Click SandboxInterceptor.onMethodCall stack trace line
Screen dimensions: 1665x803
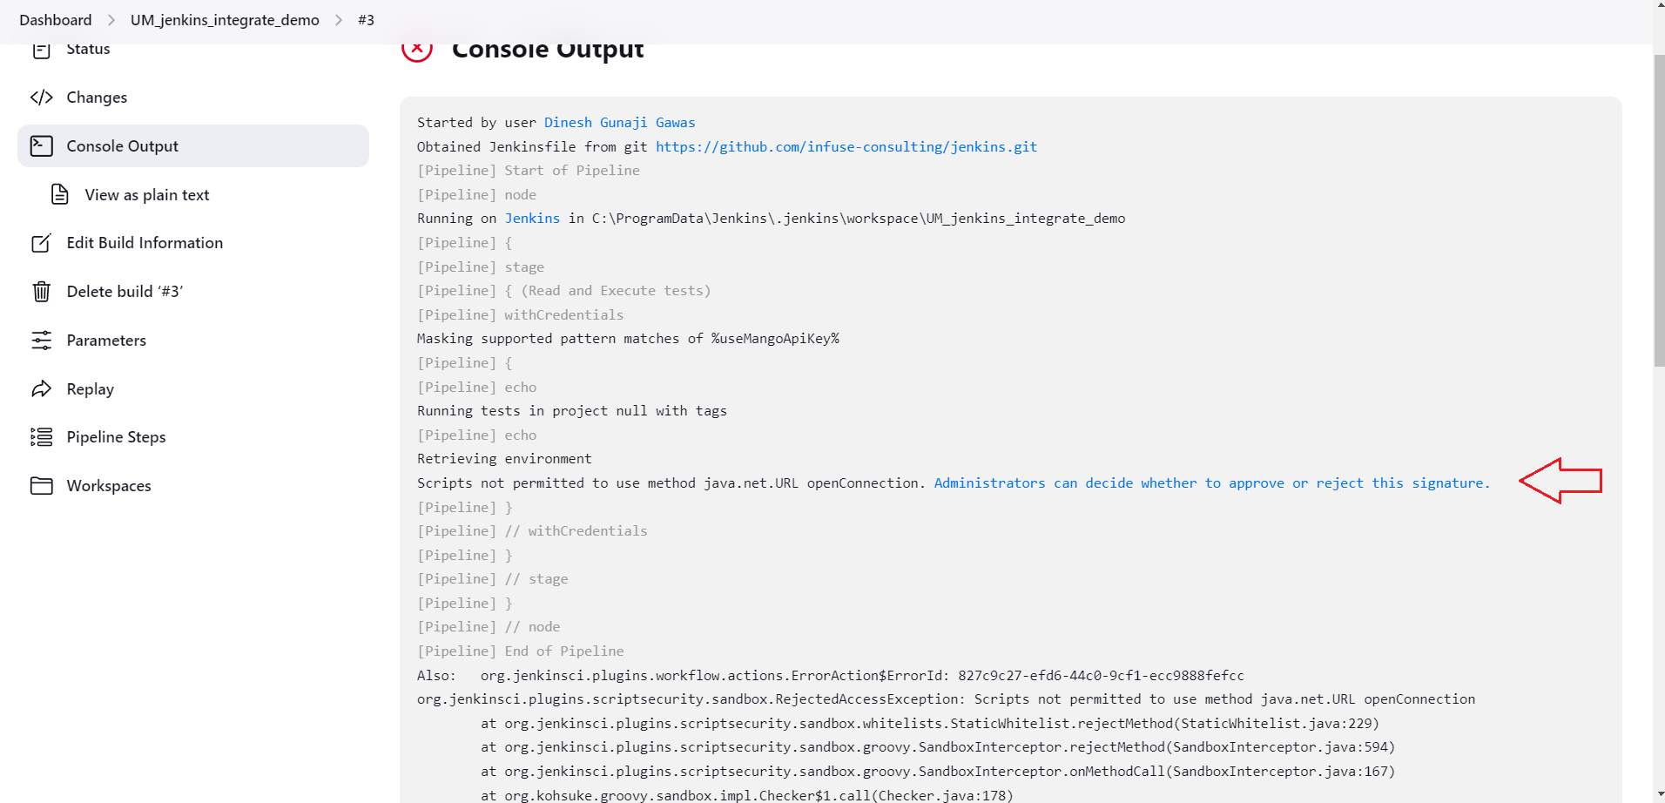tap(938, 772)
